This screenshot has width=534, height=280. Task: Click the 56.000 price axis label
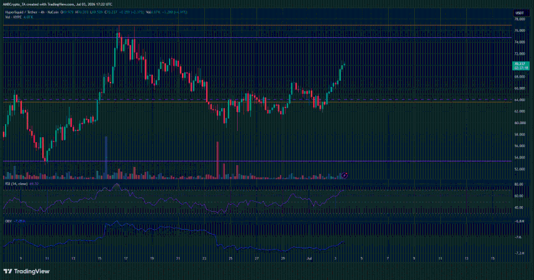[520, 146]
